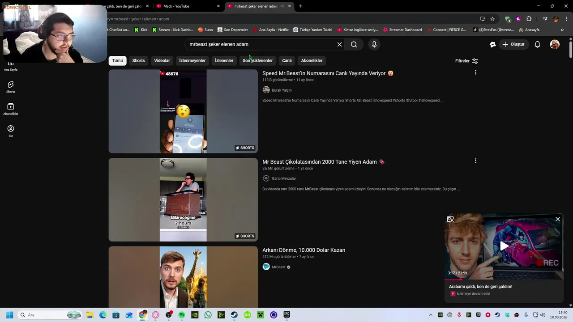Open Stream - Kick Dashboard bookmark
This screenshot has width=573, height=322.
point(173,30)
